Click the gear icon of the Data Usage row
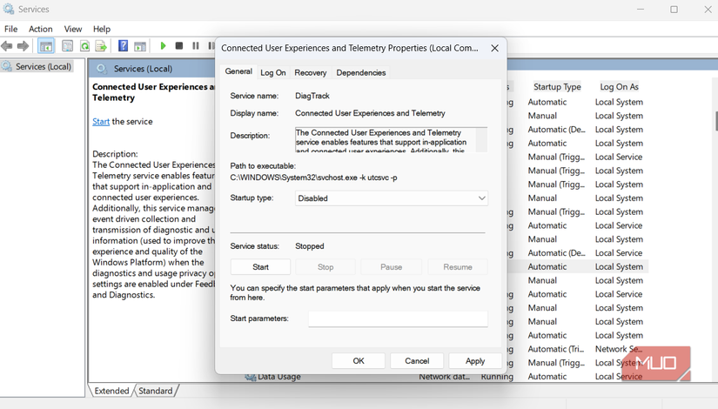This screenshot has height=409, width=718. point(250,377)
